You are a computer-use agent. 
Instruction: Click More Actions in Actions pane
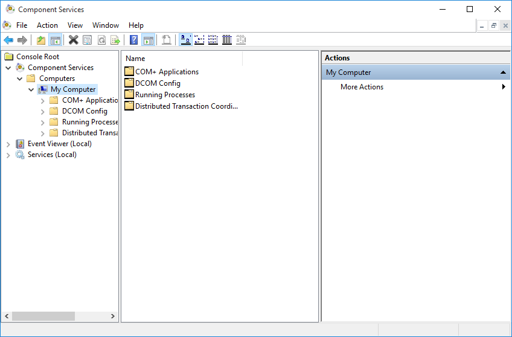coord(362,87)
